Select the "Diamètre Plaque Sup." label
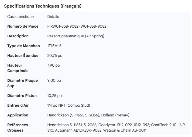The width and height of the screenshot is (192, 137). [22, 83]
